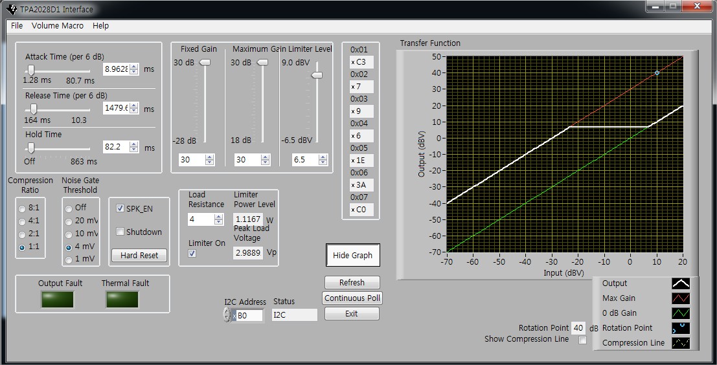Screen dimensions: 717x365
Task: Open the Volume Macro menu
Action: pyautogui.click(x=58, y=26)
